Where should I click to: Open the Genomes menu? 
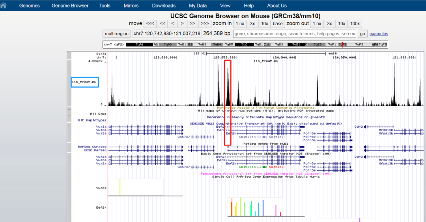click(29, 6)
